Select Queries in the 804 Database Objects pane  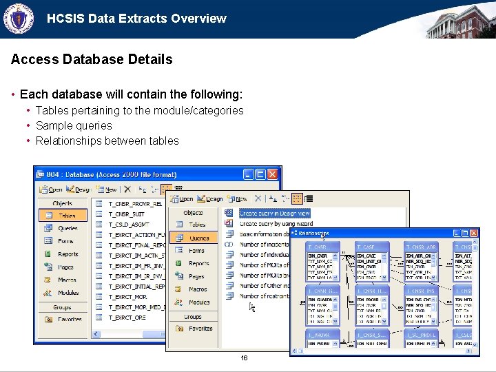pyautogui.click(x=63, y=228)
